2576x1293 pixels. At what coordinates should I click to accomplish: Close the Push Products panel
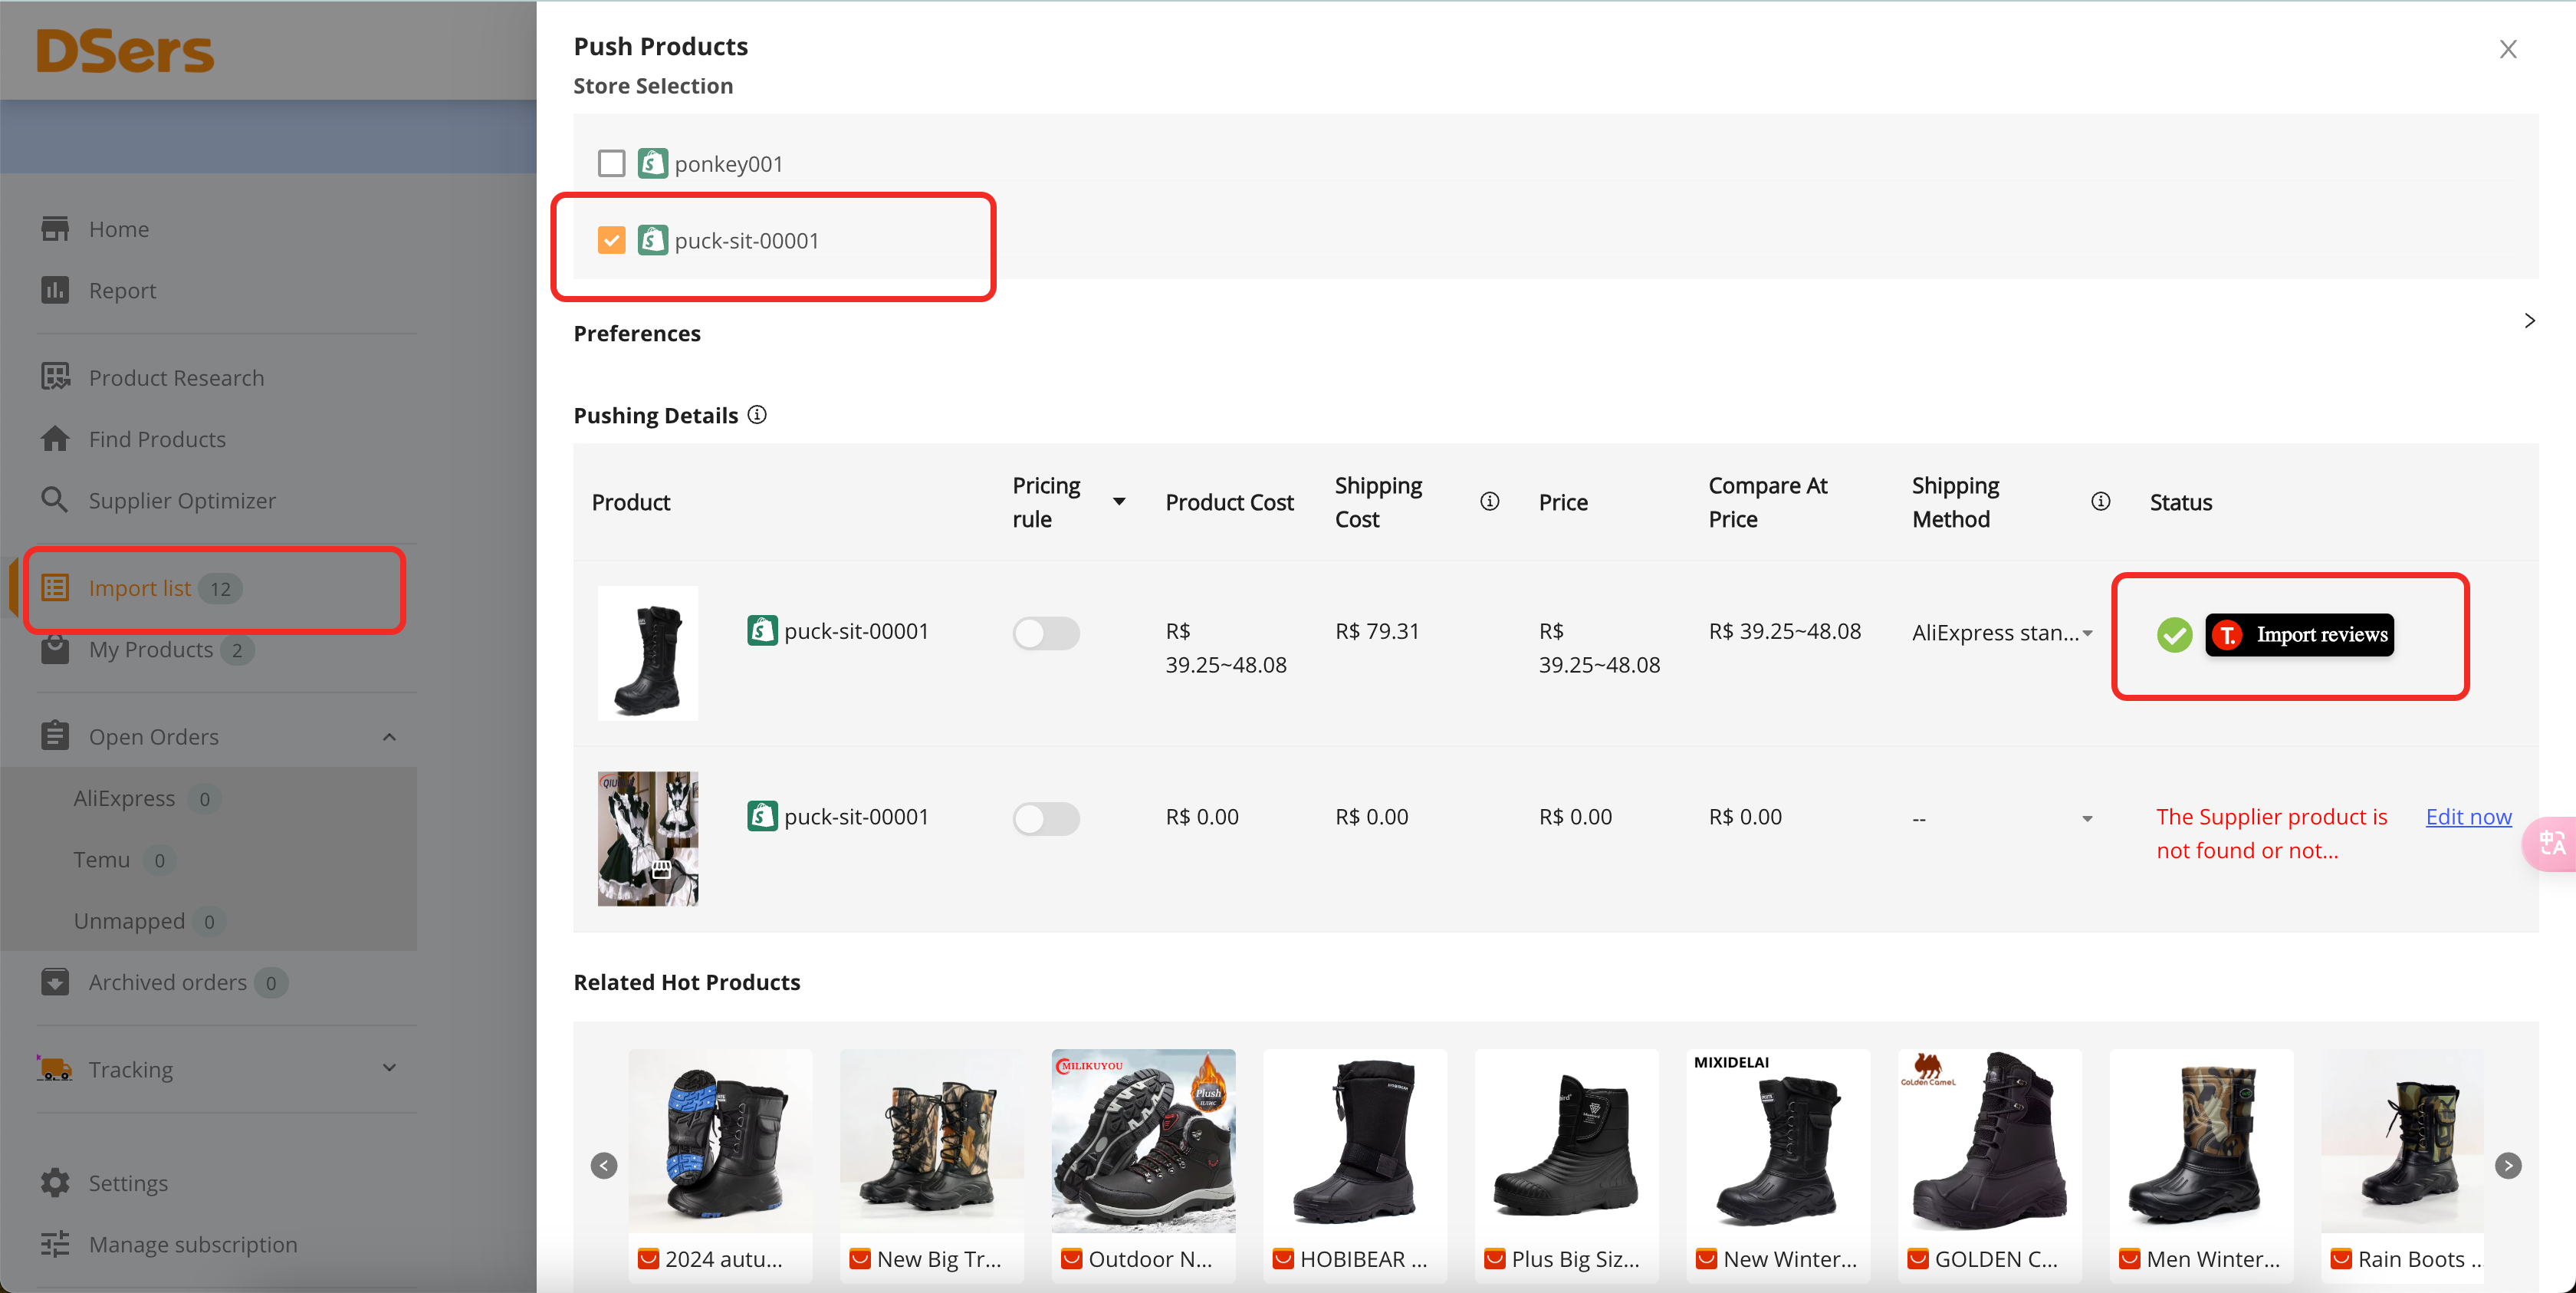click(x=2507, y=49)
